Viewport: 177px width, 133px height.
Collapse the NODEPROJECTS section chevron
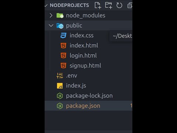(46, 6)
